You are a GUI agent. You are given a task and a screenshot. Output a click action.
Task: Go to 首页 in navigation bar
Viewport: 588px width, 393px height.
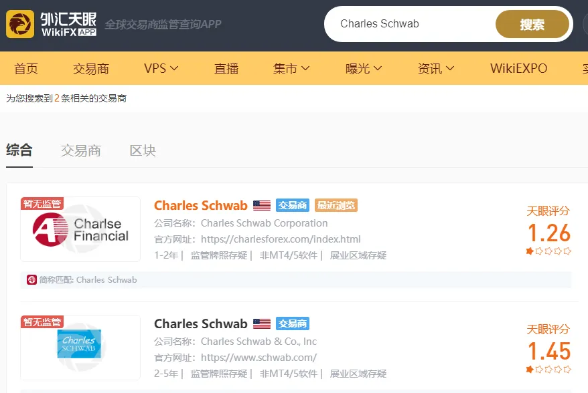[26, 68]
